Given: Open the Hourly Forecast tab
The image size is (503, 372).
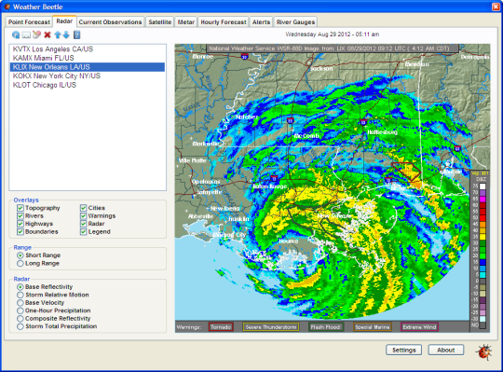Looking at the screenshot, I should pyautogui.click(x=224, y=21).
